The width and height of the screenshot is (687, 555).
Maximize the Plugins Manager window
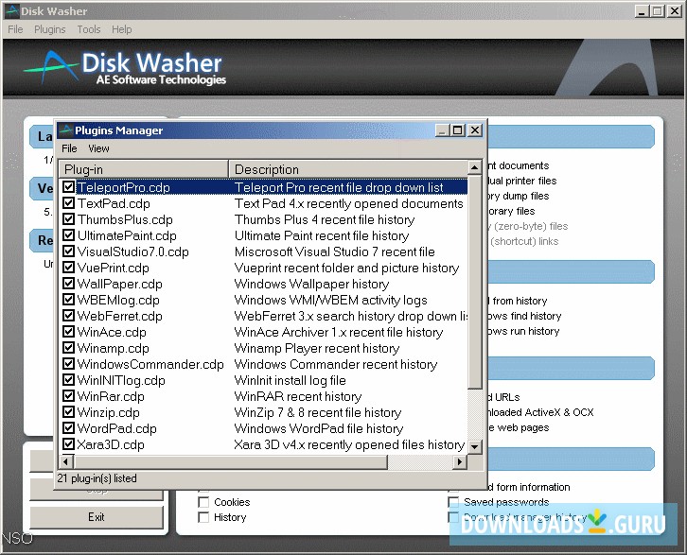[458, 130]
